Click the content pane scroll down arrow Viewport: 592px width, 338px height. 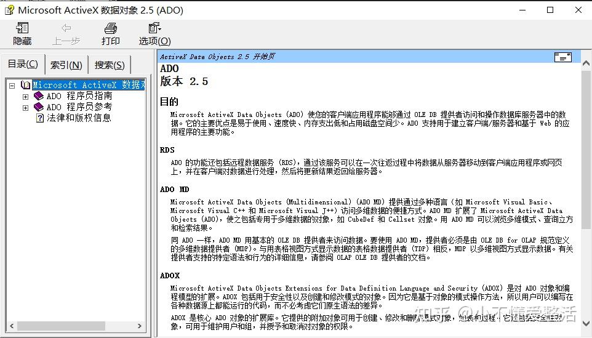pyautogui.click(x=586, y=323)
